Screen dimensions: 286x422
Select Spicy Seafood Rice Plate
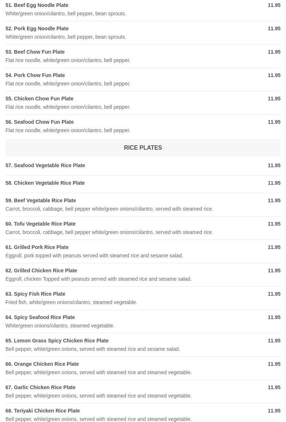coord(40,317)
